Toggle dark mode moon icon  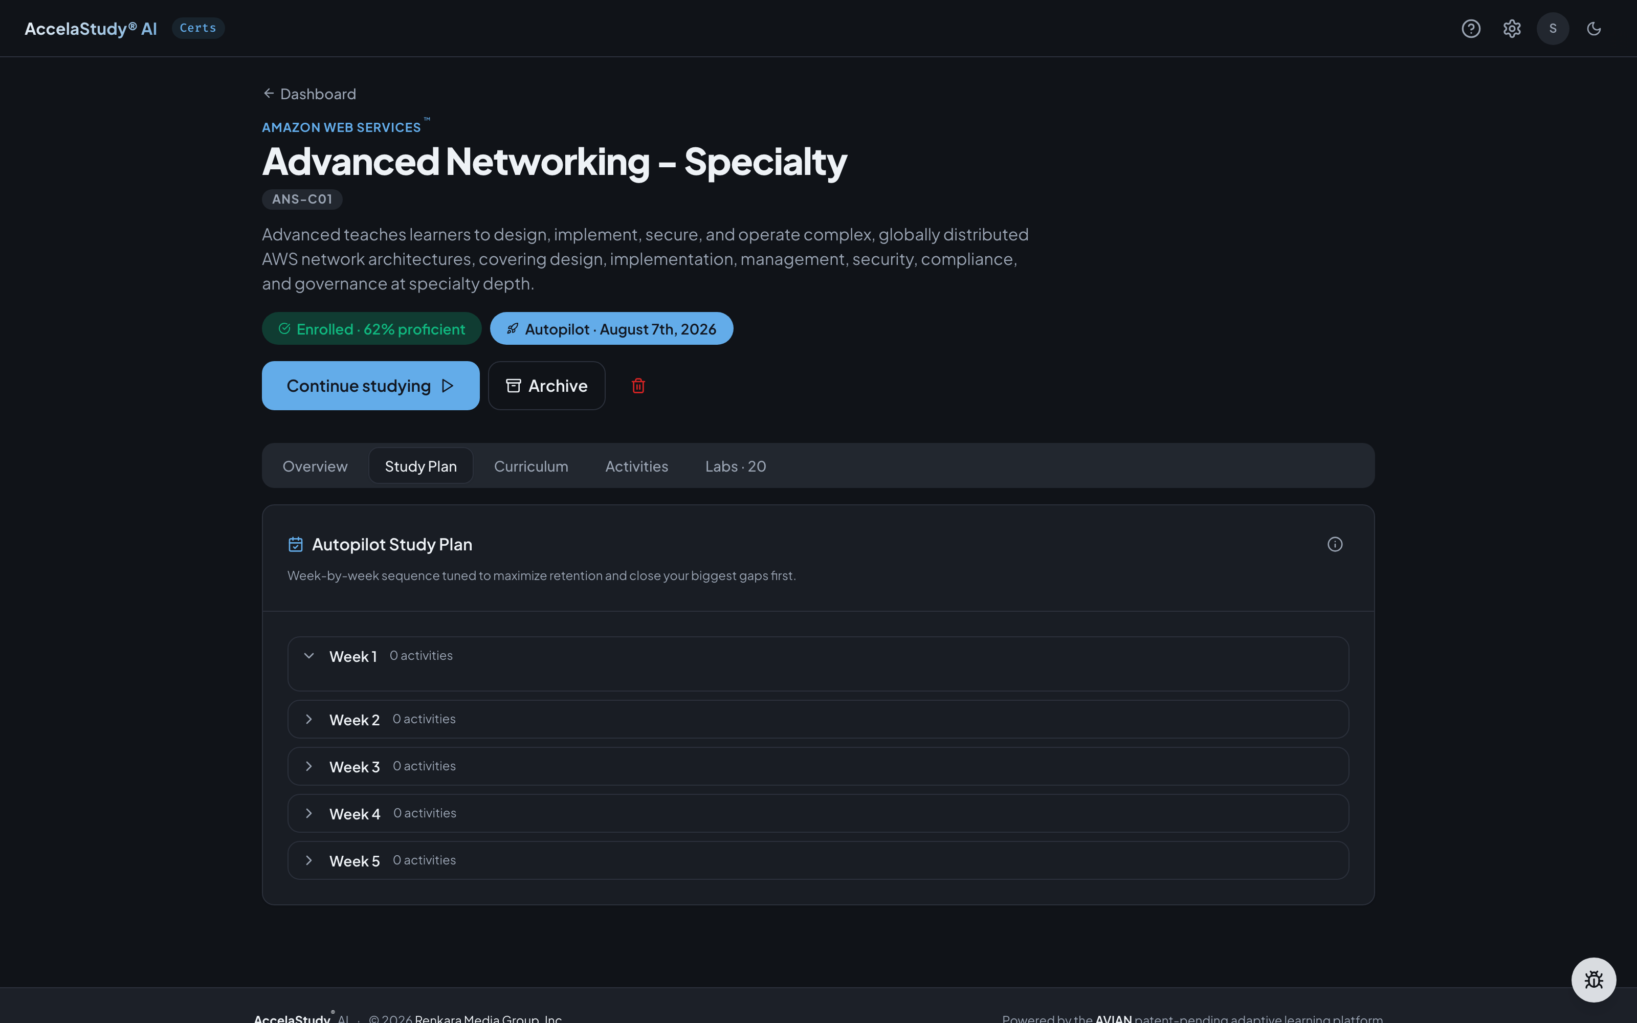[x=1594, y=29]
